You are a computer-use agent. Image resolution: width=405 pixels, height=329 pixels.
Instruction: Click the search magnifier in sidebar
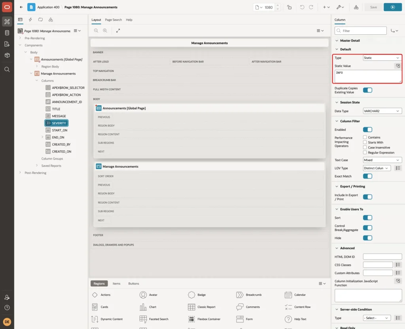tap(7, 70)
